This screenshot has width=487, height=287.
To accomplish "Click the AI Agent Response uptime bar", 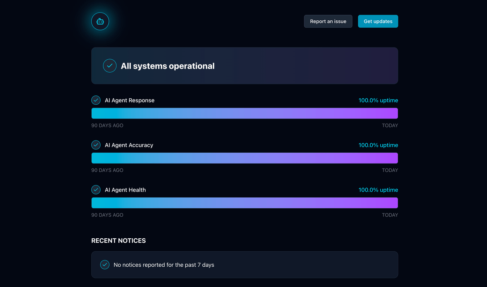I will [244, 113].
